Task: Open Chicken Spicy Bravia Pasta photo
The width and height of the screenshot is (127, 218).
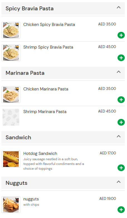Action: (x=11, y=30)
